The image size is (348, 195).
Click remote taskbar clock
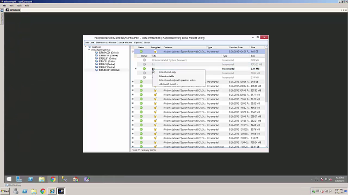[x=339, y=179]
